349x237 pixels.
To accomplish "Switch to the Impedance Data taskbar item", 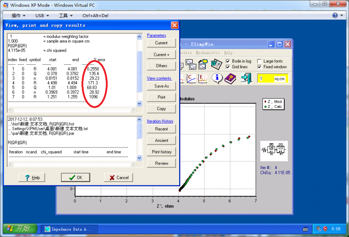I will pyautogui.click(x=69, y=229).
